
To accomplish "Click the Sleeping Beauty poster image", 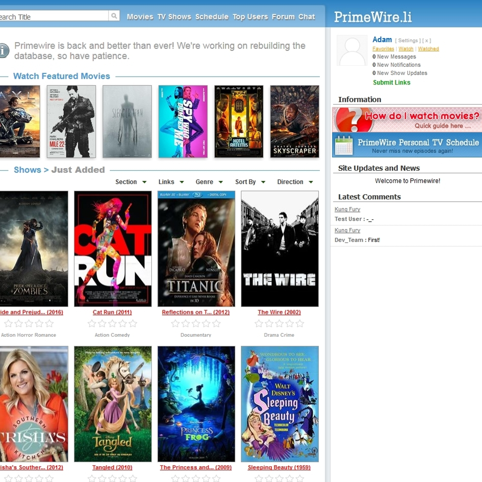I will (x=280, y=404).
